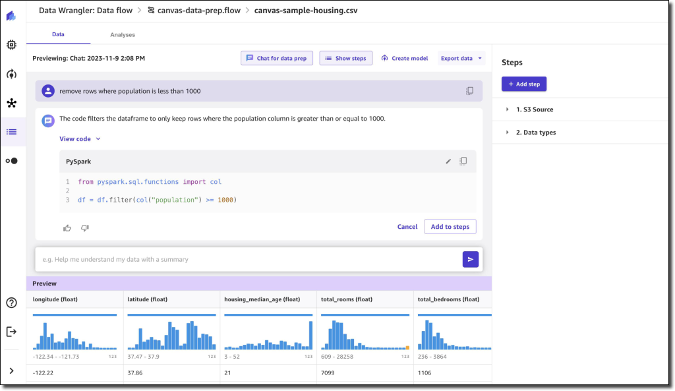Sign out using the logout icon
The image size is (675, 391).
point(11,331)
